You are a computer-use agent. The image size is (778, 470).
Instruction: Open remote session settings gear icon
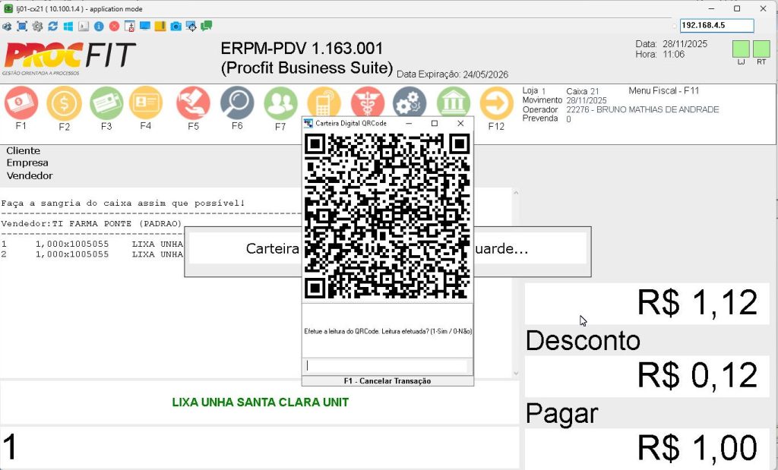coord(37,26)
